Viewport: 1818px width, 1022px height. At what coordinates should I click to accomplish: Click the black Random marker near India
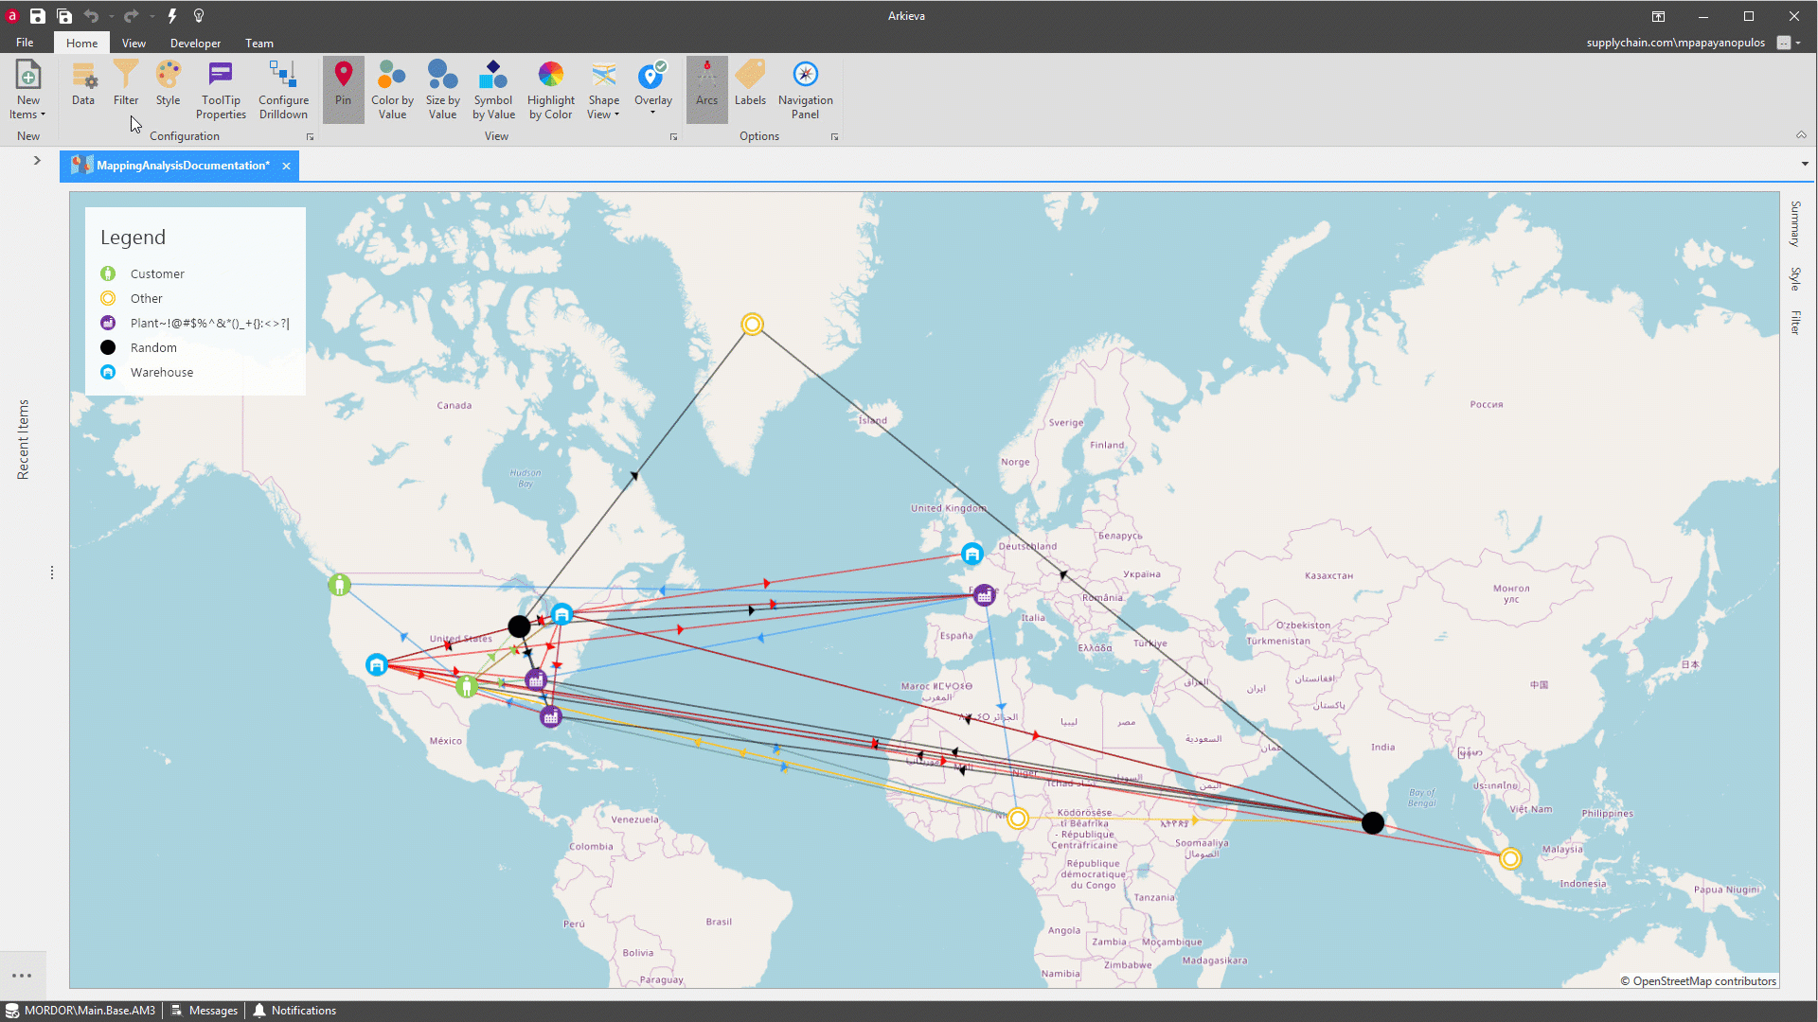coord(1372,822)
